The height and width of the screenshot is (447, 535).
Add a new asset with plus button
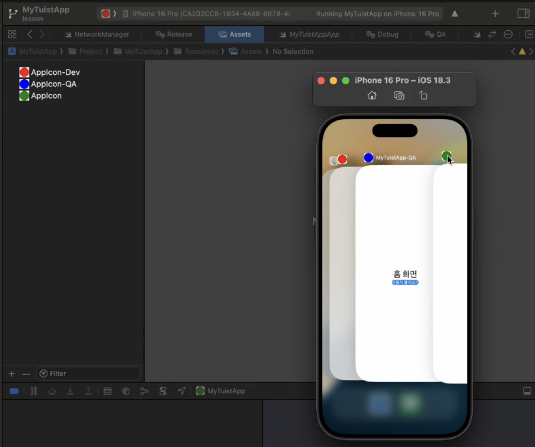[12, 374]
